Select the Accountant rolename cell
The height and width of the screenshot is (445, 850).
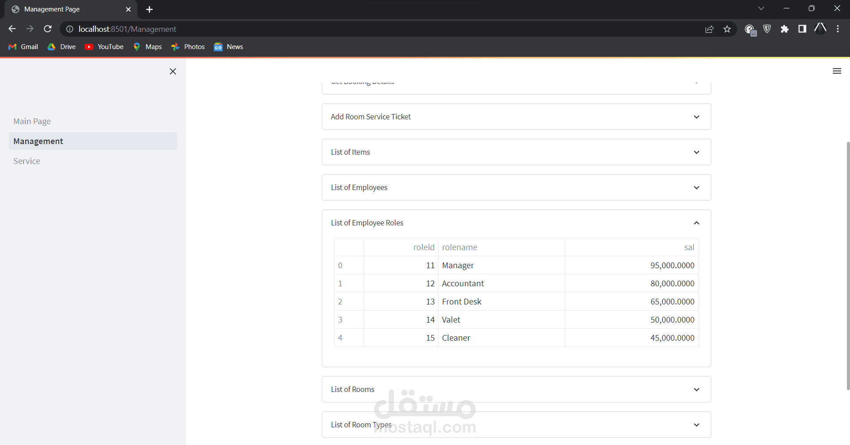[x=502, y=284]
